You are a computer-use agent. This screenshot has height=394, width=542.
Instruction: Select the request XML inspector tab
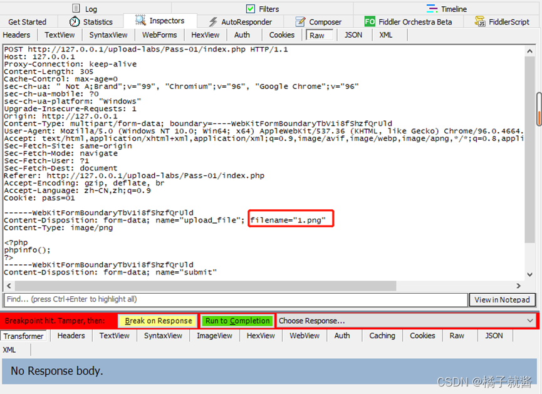pos(386,35)
